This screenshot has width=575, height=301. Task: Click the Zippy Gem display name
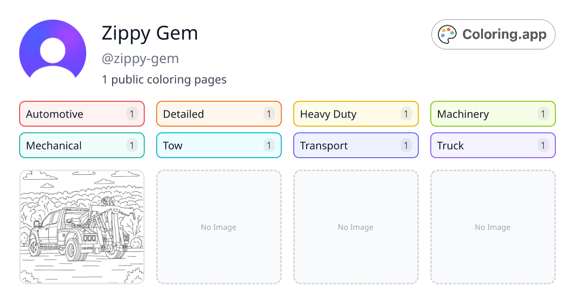(x=149, y=33)
